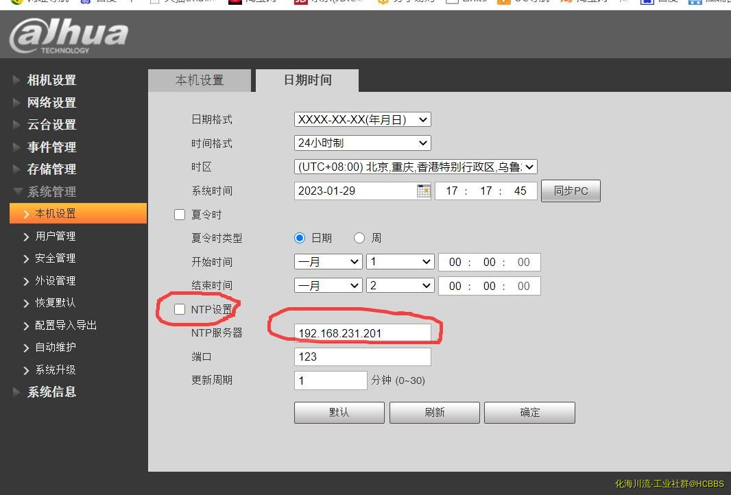Open 系统升级 in the sidebar

(55, 370)
